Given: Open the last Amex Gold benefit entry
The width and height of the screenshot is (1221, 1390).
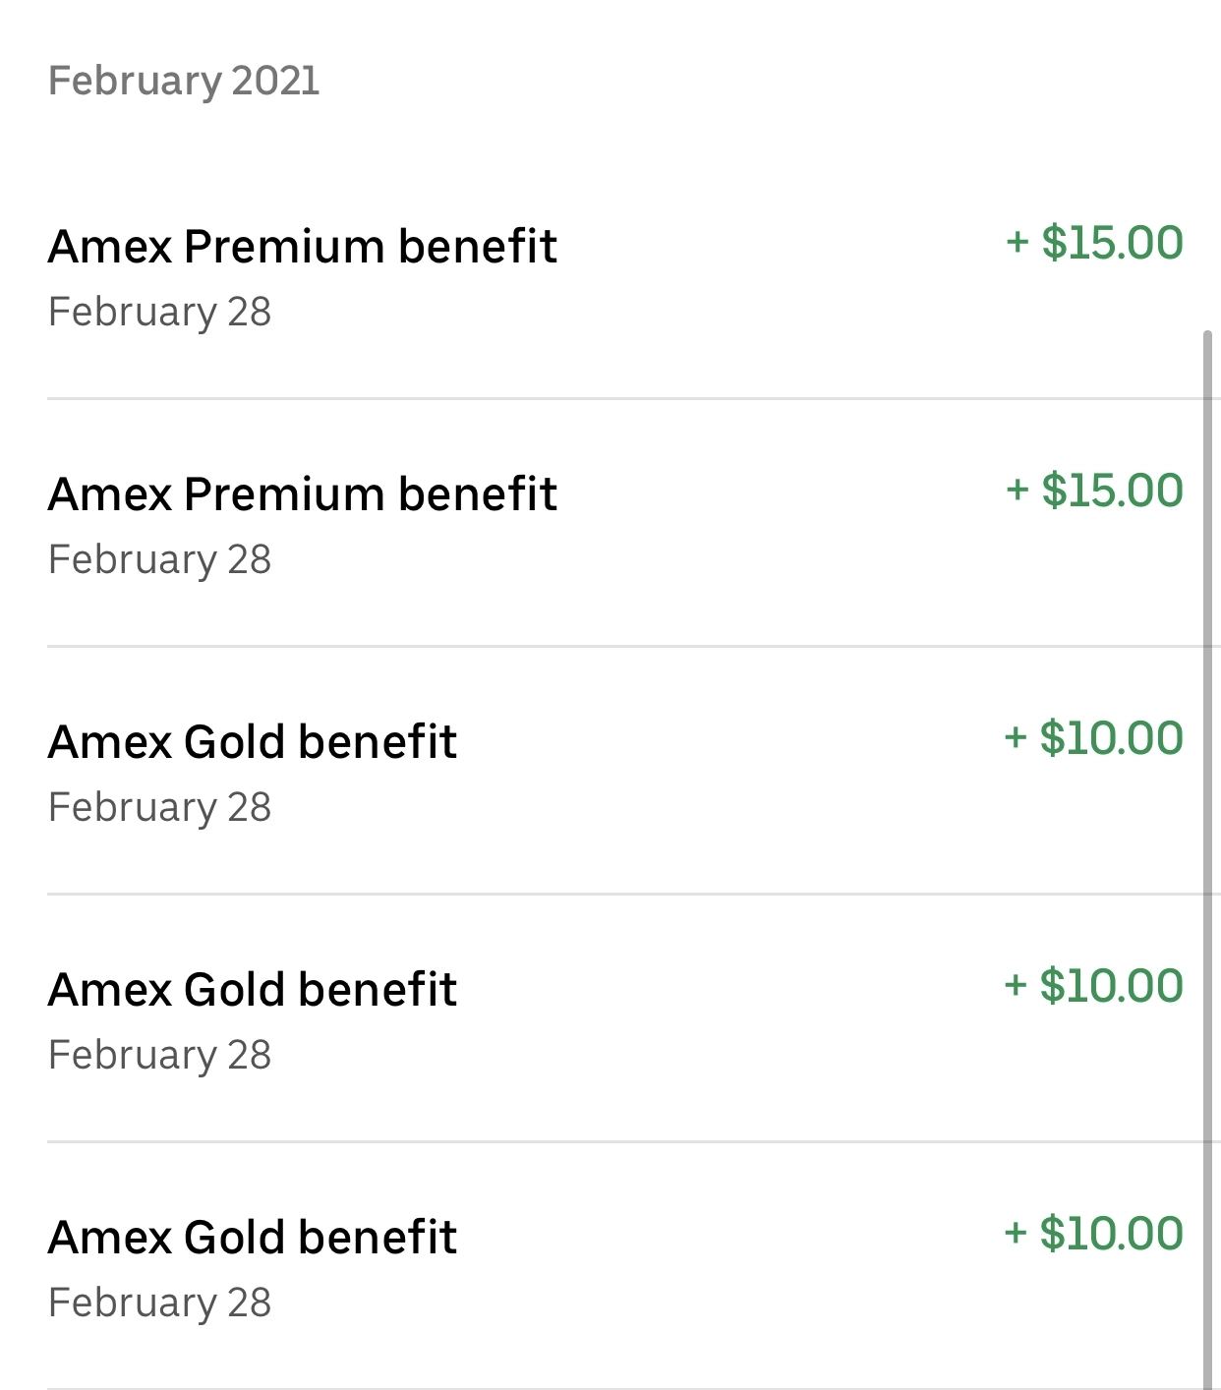Looking at the screenshot, I should tap(252, 1238).
